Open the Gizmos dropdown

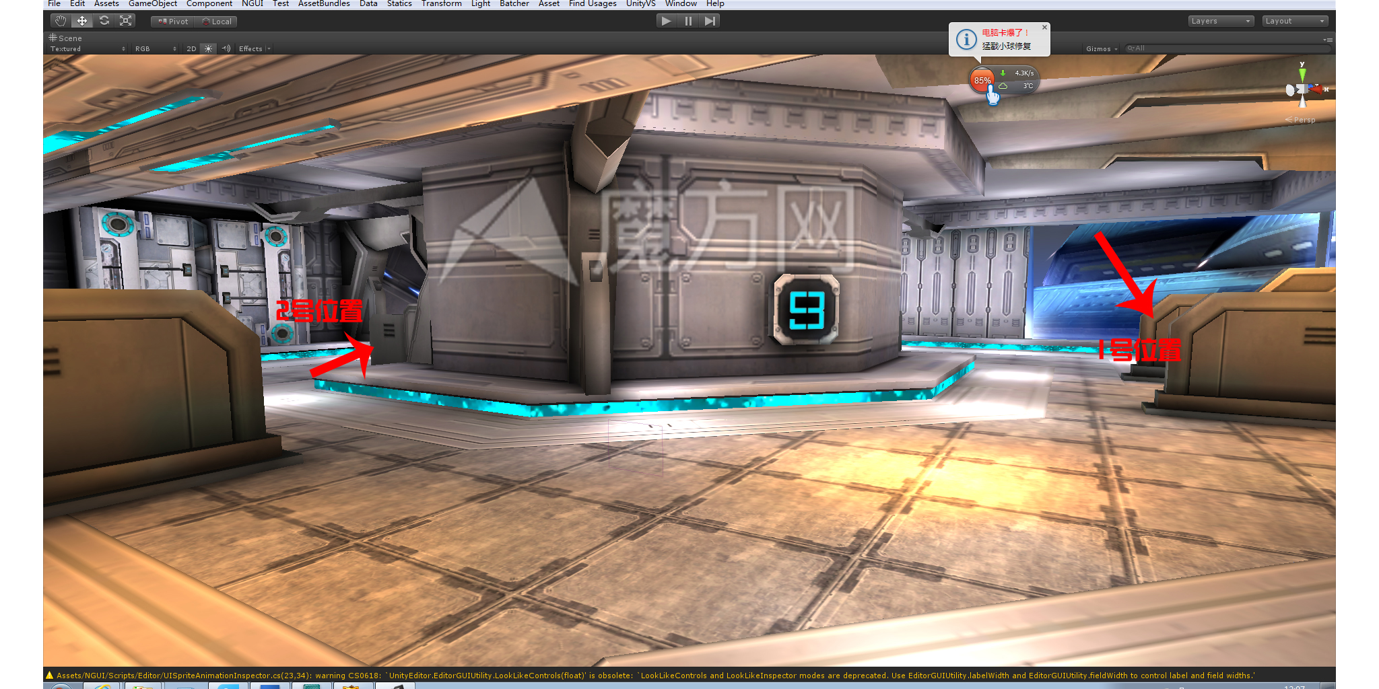1102,49
